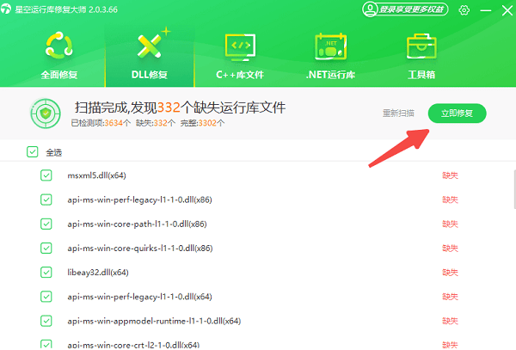Click 重新扫描 to rescan

click(397, 114)
